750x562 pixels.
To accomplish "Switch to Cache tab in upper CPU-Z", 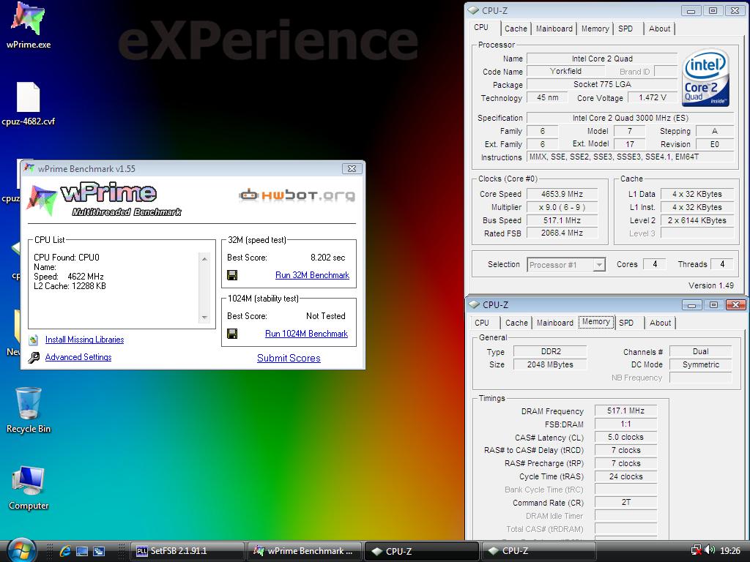I will click(516, 29).
